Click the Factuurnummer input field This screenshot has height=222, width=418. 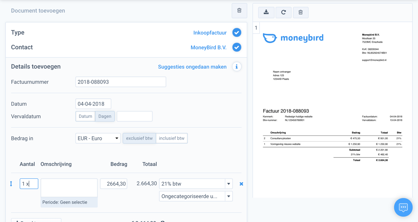pos(120,82)
